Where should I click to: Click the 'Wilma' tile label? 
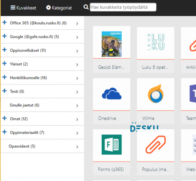(x=148, y=118)
